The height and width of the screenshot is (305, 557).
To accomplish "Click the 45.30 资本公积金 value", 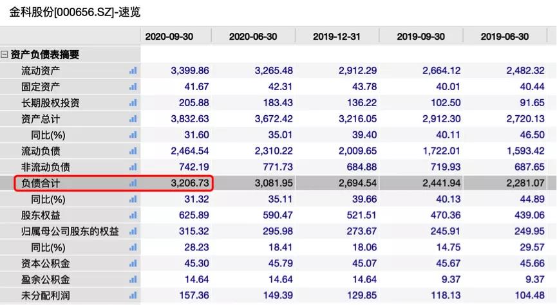I will point(196,263).
